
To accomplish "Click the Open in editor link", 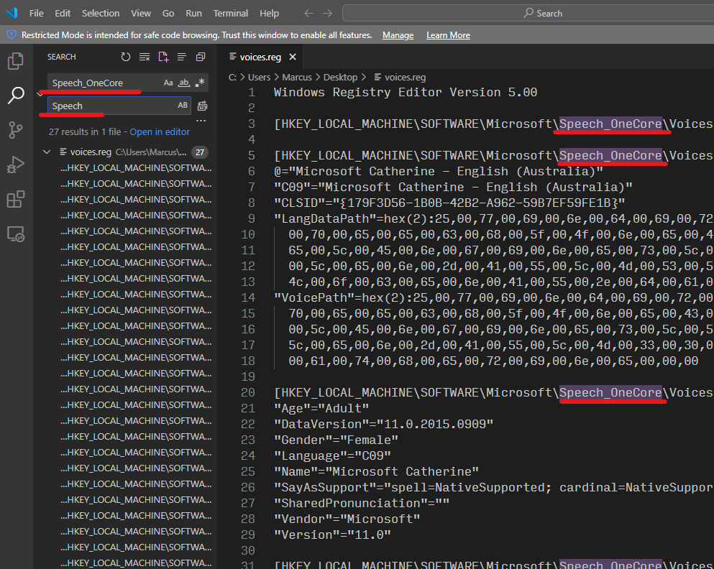I will click(x=160, y=132).
